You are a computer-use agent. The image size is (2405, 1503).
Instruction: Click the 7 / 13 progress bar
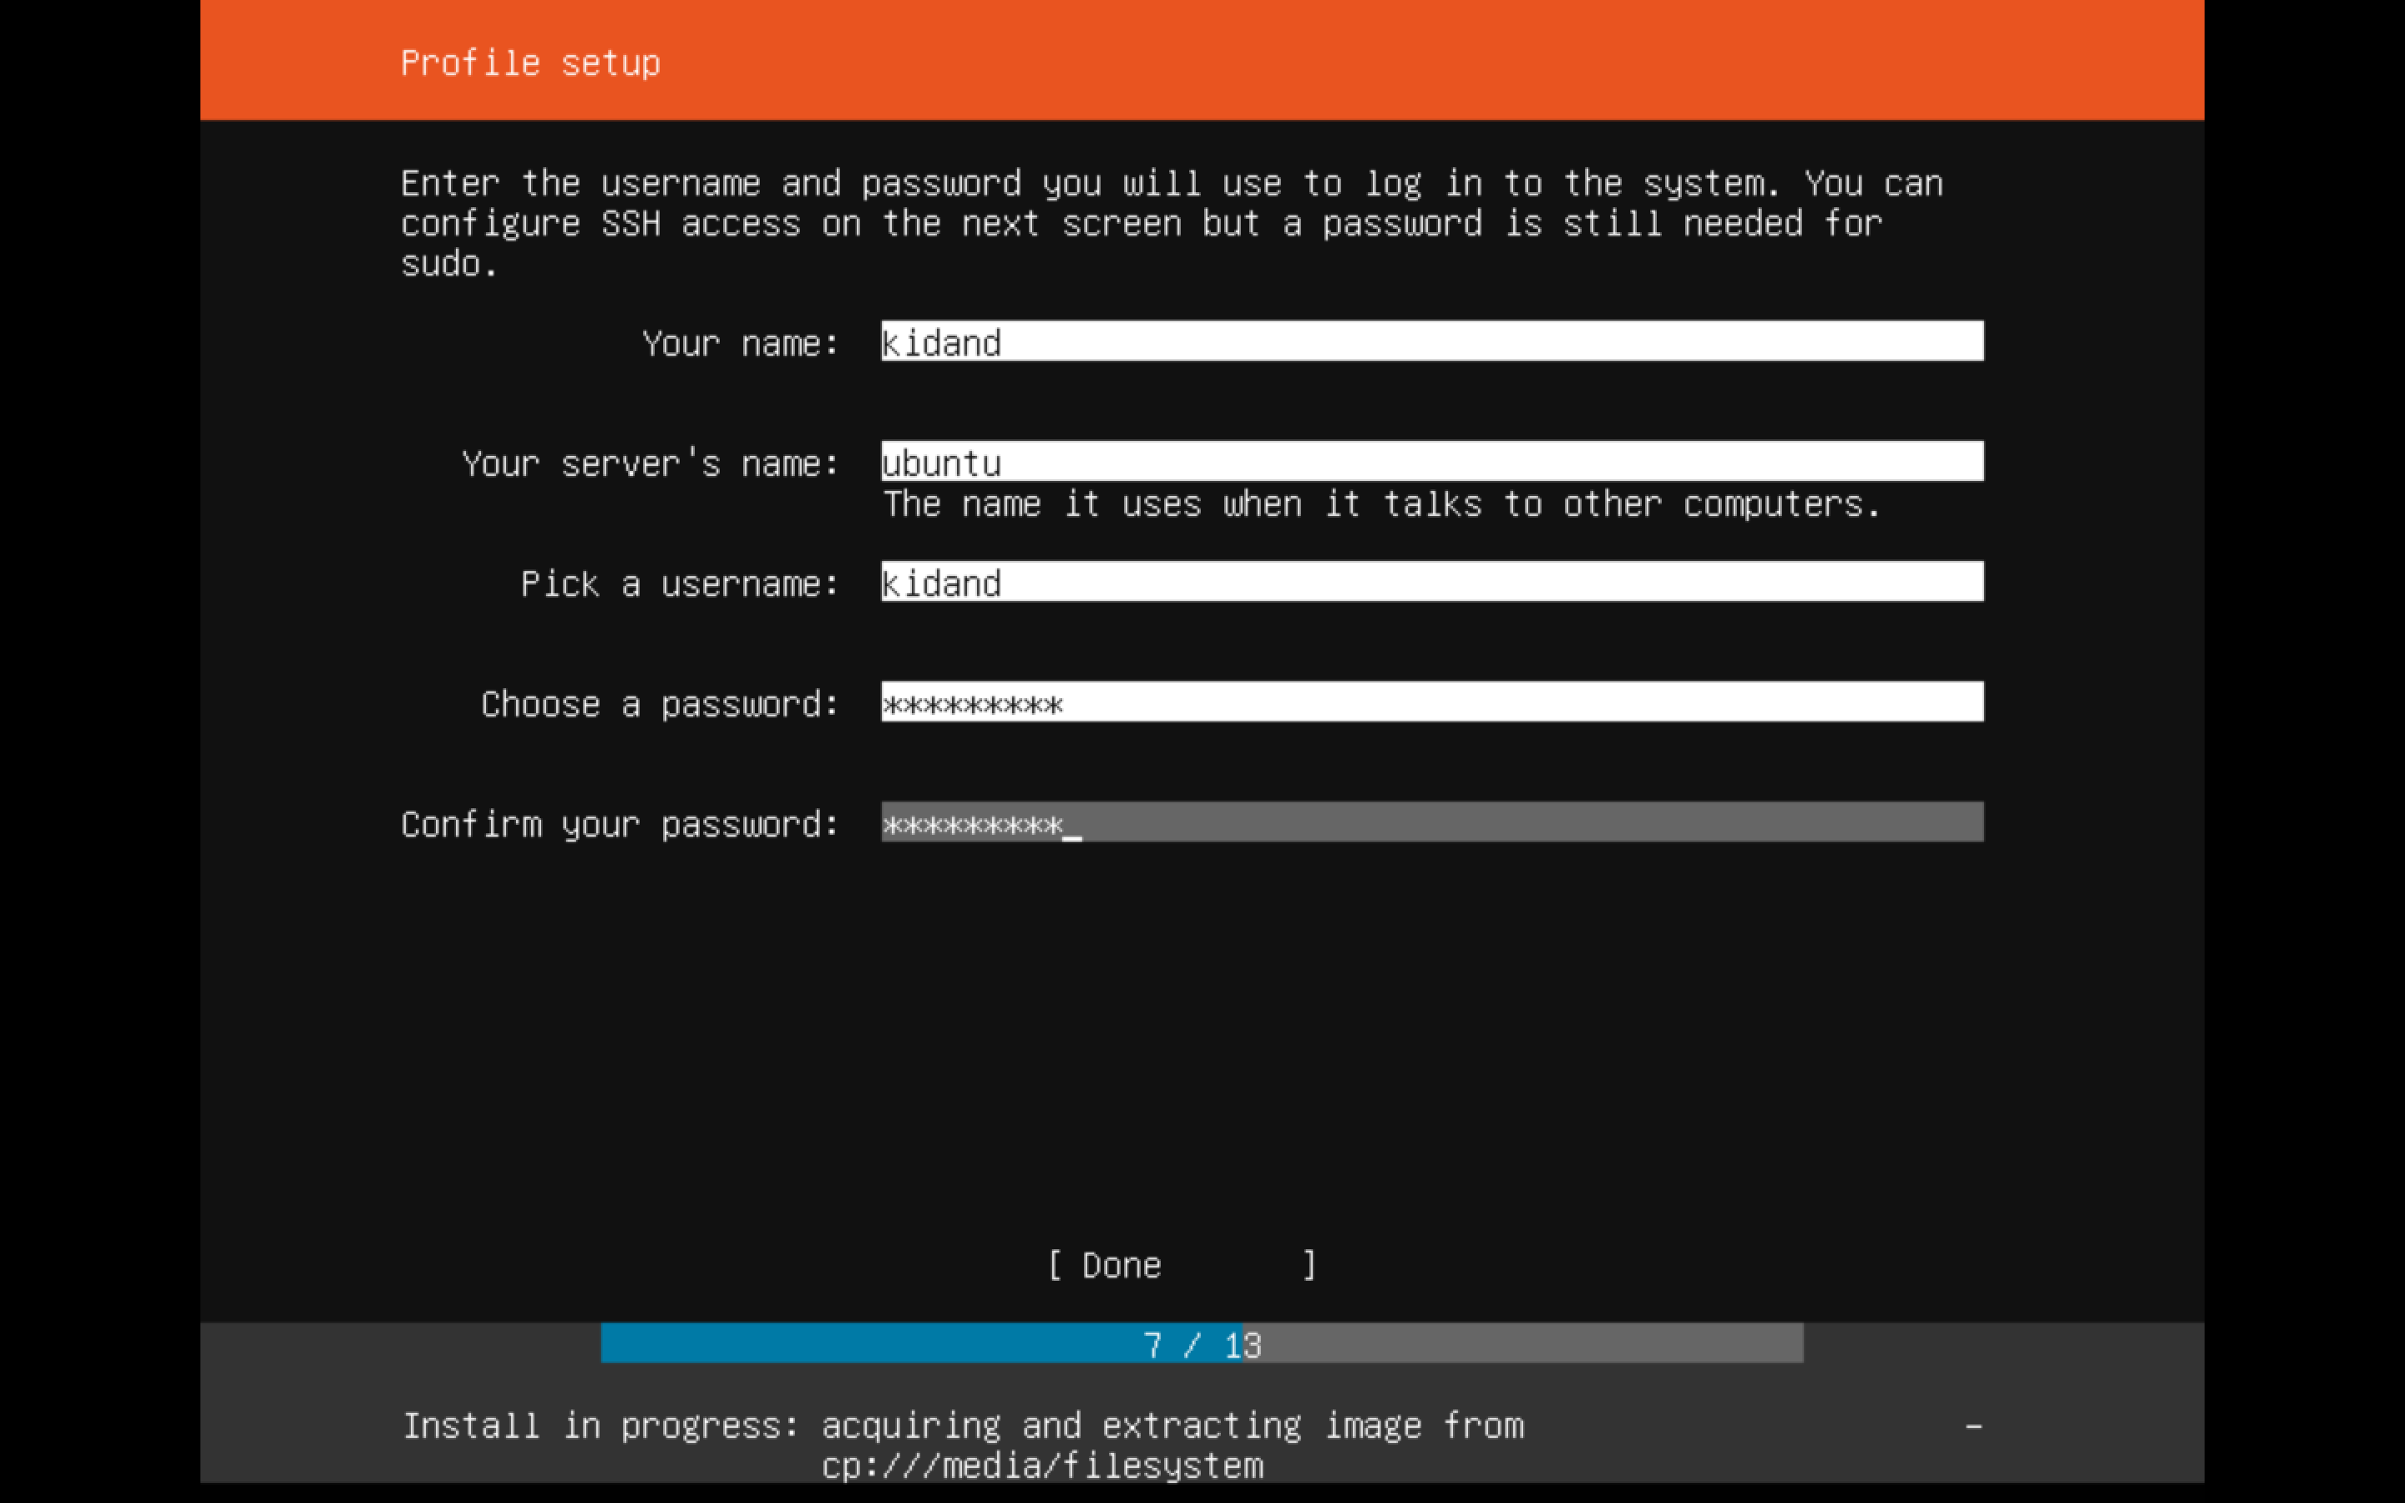point(1202,1343)
